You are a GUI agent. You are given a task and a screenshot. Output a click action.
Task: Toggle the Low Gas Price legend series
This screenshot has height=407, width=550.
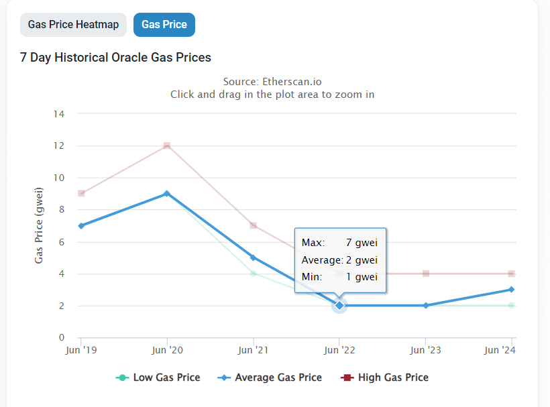tap(166, 377)
